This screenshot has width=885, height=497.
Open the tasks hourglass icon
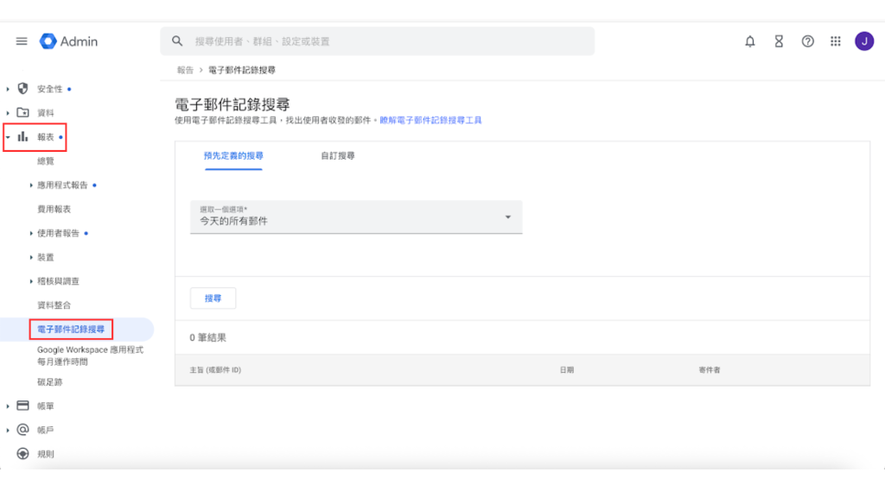tap(779, 41)
